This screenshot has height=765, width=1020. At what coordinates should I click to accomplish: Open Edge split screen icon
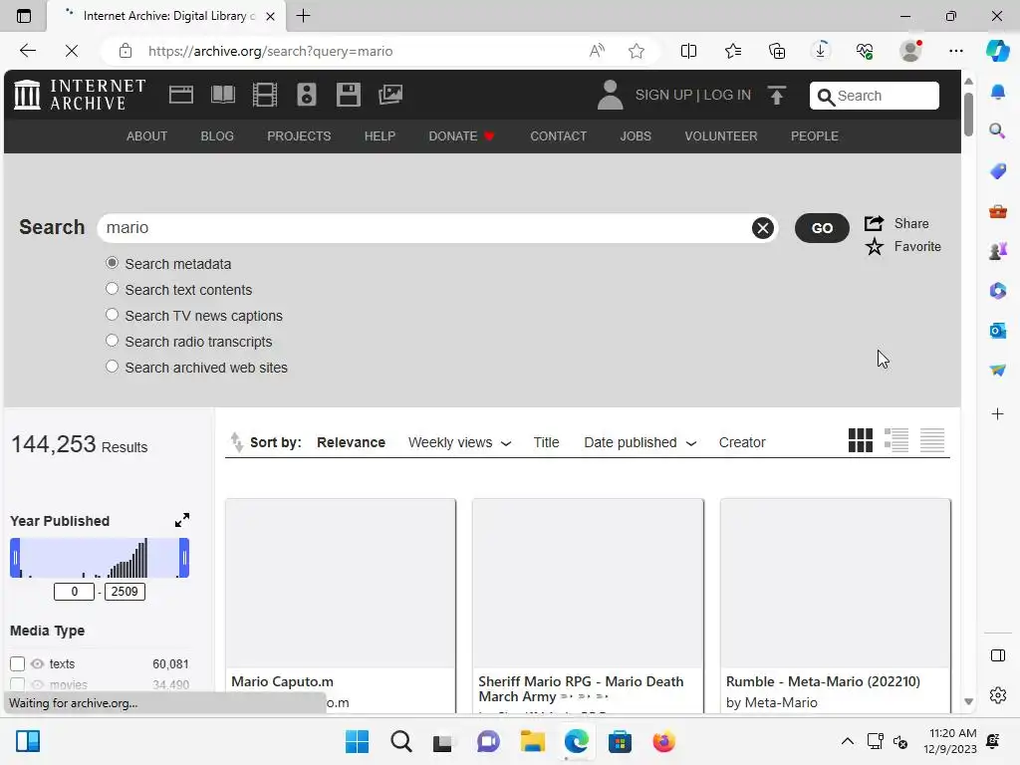(x=688, y=51)
